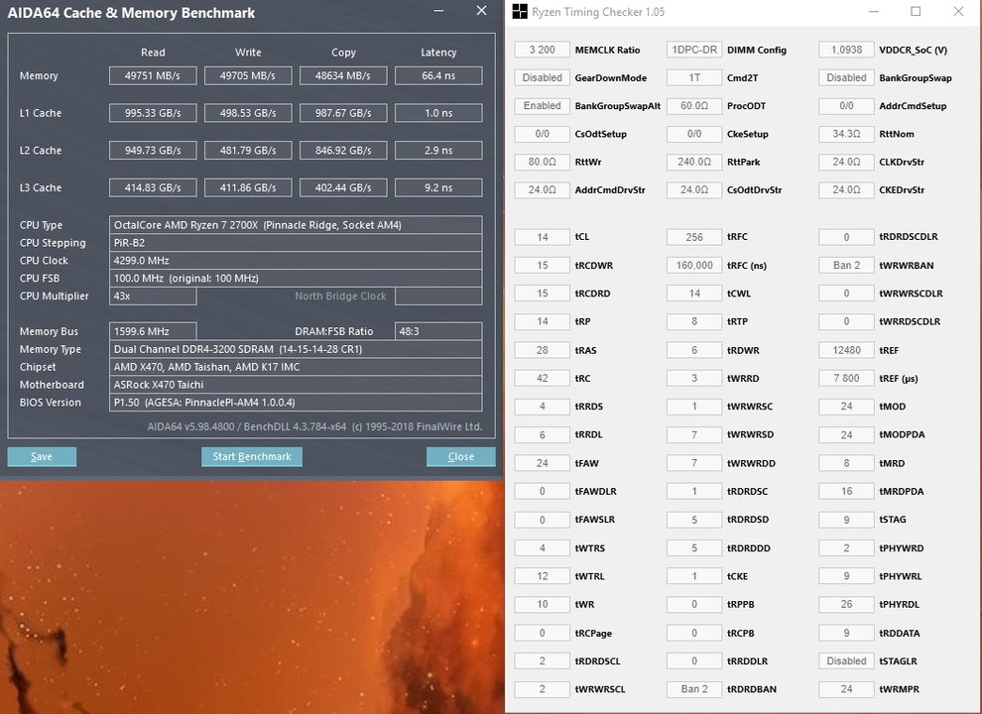The height and width of the screenshot is (714, 982).
Task: Click the CPU Clock field 4299.0 MHz
Action: (x=296, y=261)
